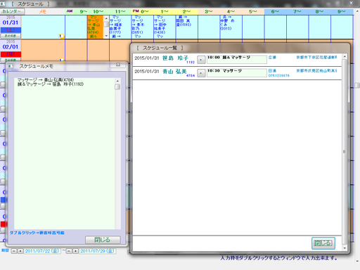Select the last 9〜 evening column header
The height and width of the screenshot is (270, 360).
(x=342, y=11)
